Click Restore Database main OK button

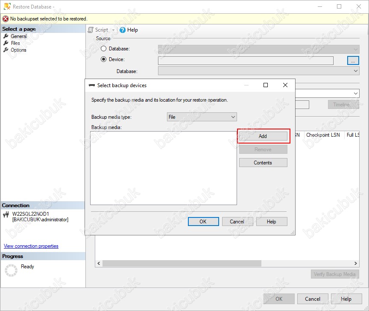[279, 299]
